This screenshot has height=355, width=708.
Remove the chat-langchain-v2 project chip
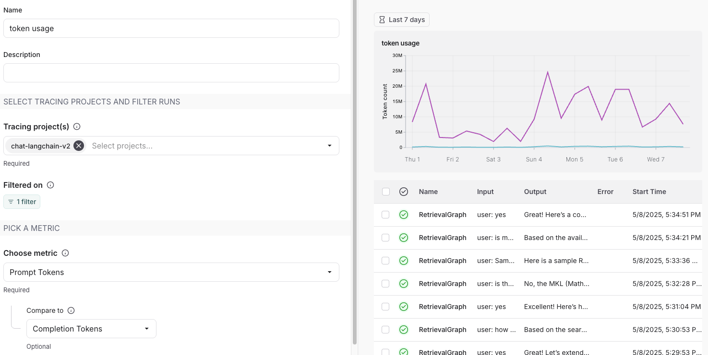pos(79,146)
